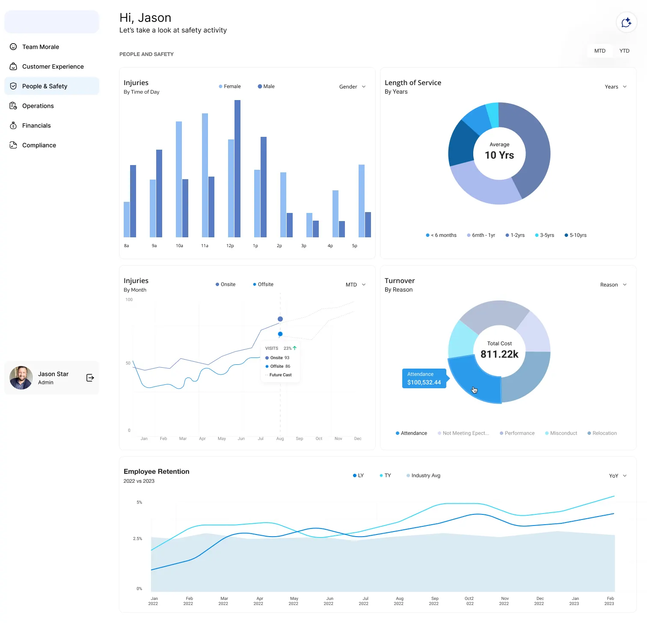647x623 pixels.
Task: Click the Financials money bag icon
Action: tap(13, 125)
